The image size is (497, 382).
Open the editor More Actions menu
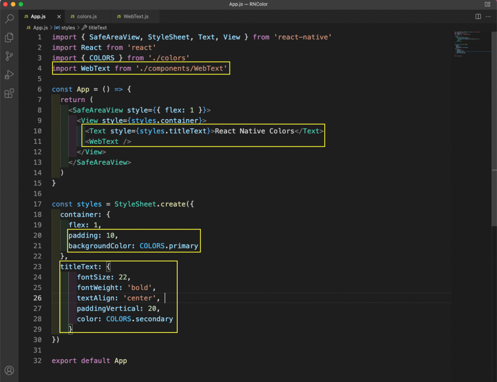pos(488,17)
